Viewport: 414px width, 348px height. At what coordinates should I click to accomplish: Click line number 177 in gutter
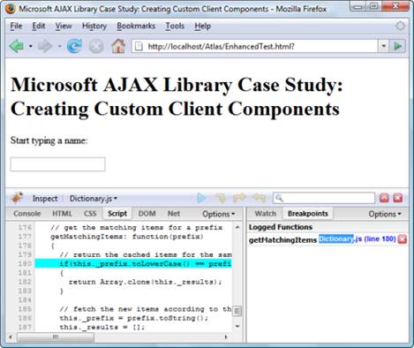[25, 237]
